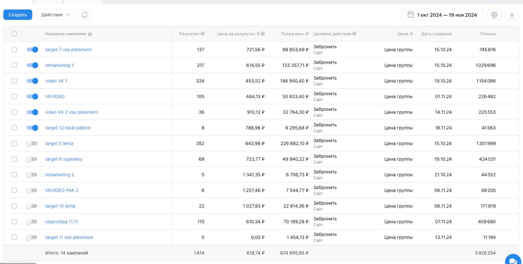Tick the checkbox for remarketing 1
Screen dimensions: 523x264
point(14,65)
